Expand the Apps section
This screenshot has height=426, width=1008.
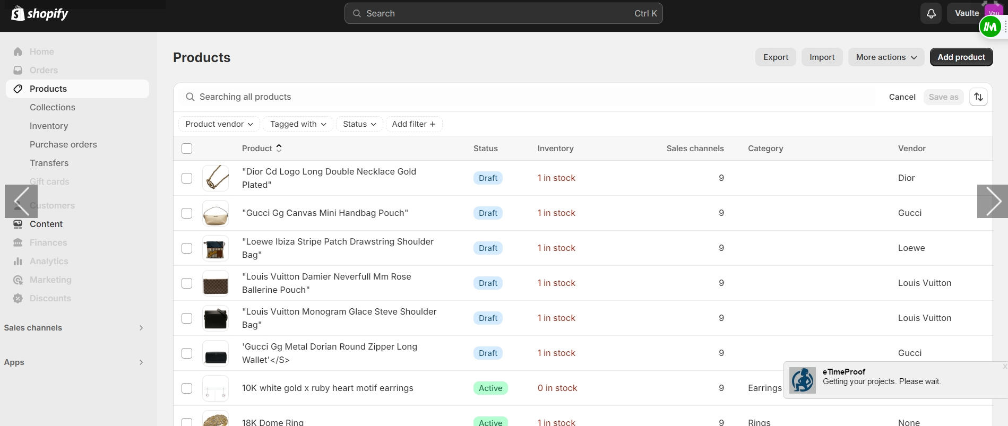[141, 362]
